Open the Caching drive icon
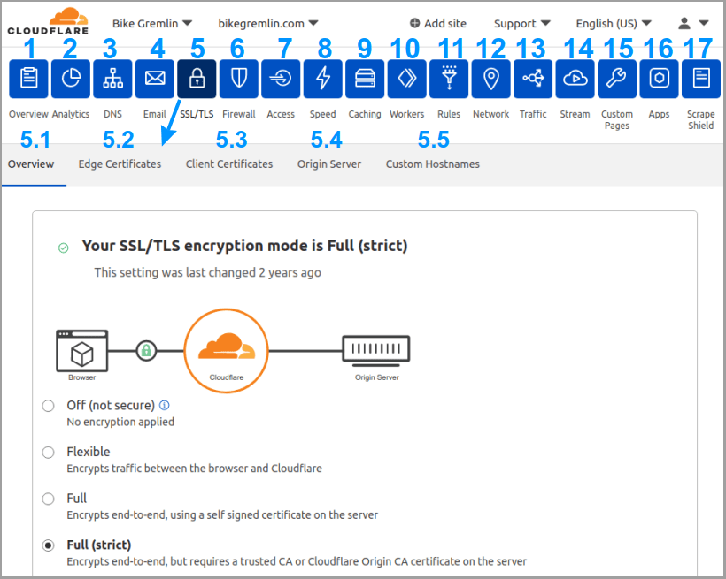 pos(365,79)
